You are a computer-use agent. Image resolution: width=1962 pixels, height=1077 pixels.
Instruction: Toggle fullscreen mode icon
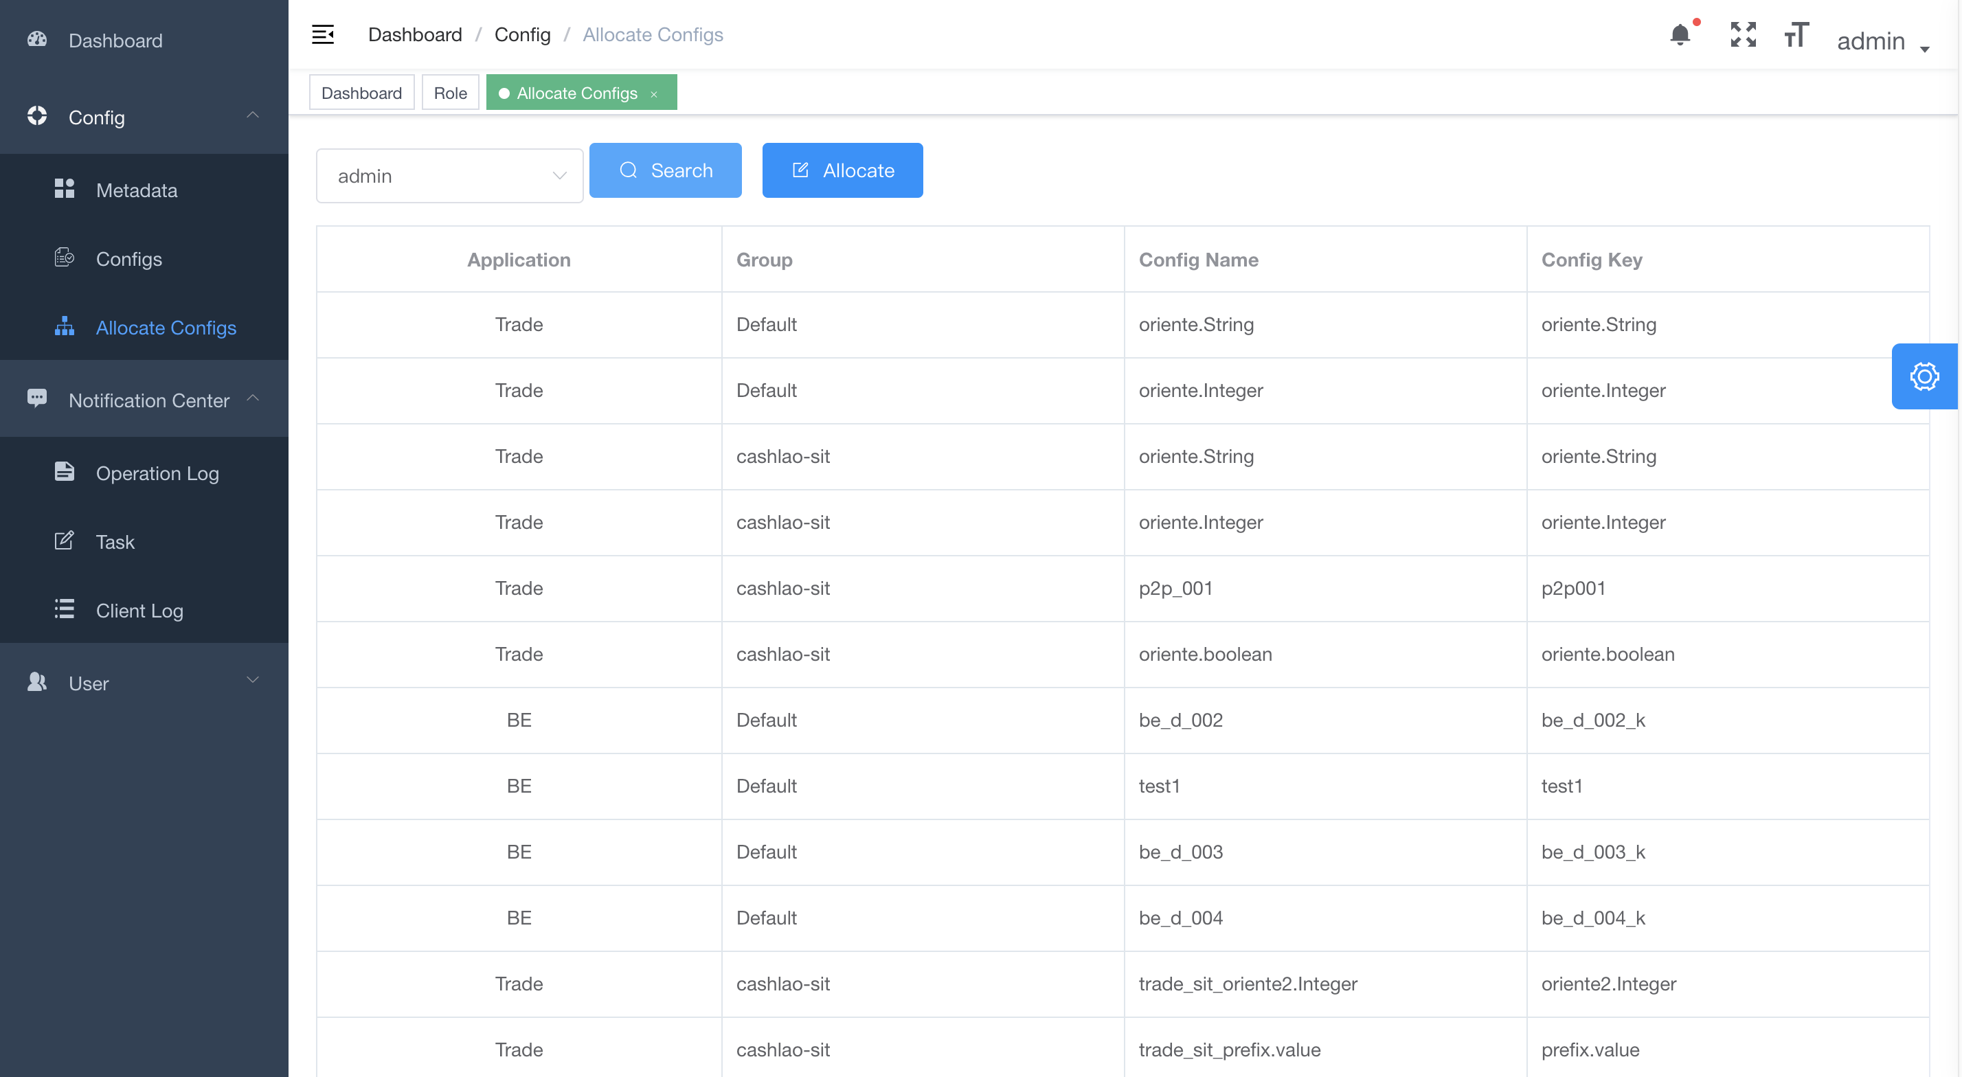1743,35
